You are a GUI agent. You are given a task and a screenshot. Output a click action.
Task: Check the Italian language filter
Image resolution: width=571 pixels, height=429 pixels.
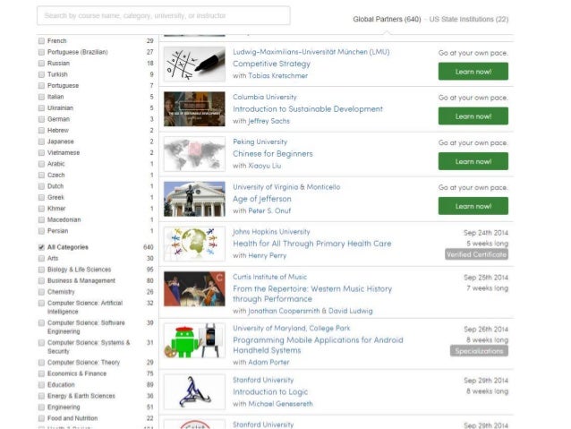click(x=41, y=97)
